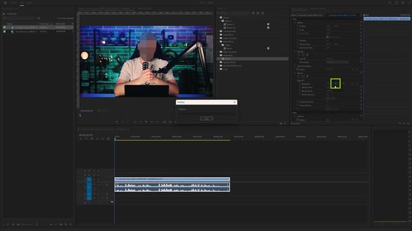The width and height of the screenshot is (412, 231).
Task: Click the Project panel search field
Action: pos(19,18)
